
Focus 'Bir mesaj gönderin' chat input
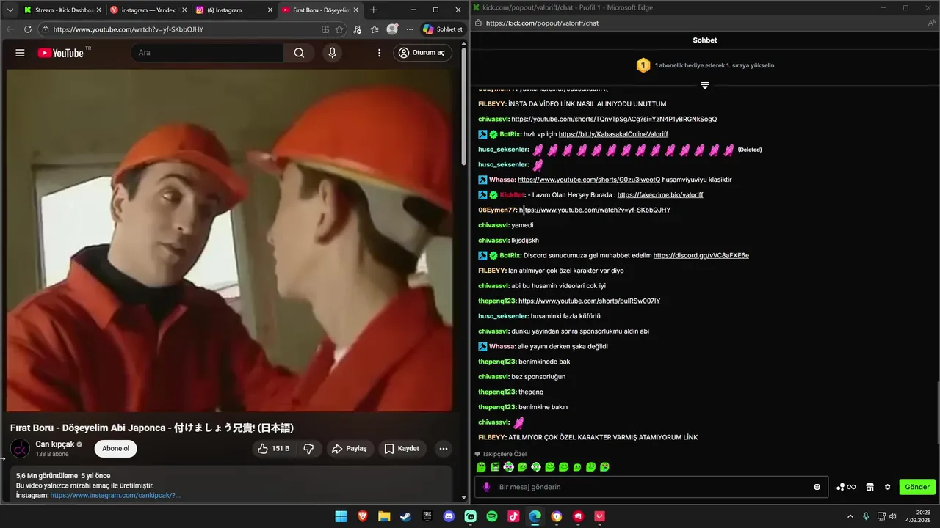pyautogui.click(x=650, y=487)
